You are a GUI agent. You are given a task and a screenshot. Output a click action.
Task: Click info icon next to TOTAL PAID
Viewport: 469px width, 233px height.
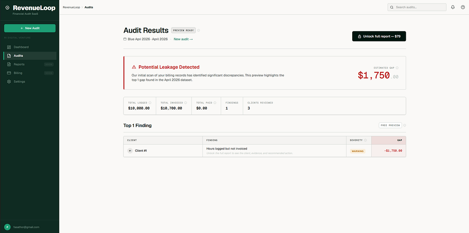pos(216,103)
